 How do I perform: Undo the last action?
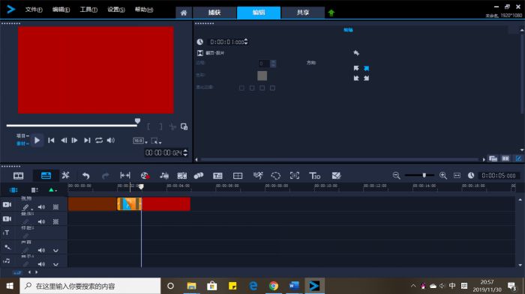(x=86, y=176)
